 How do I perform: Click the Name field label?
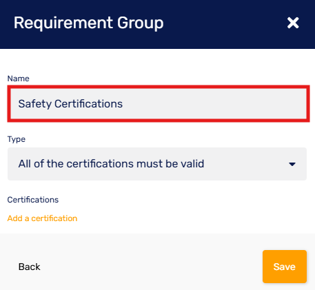pyautogui.click(x=19, y=79)
